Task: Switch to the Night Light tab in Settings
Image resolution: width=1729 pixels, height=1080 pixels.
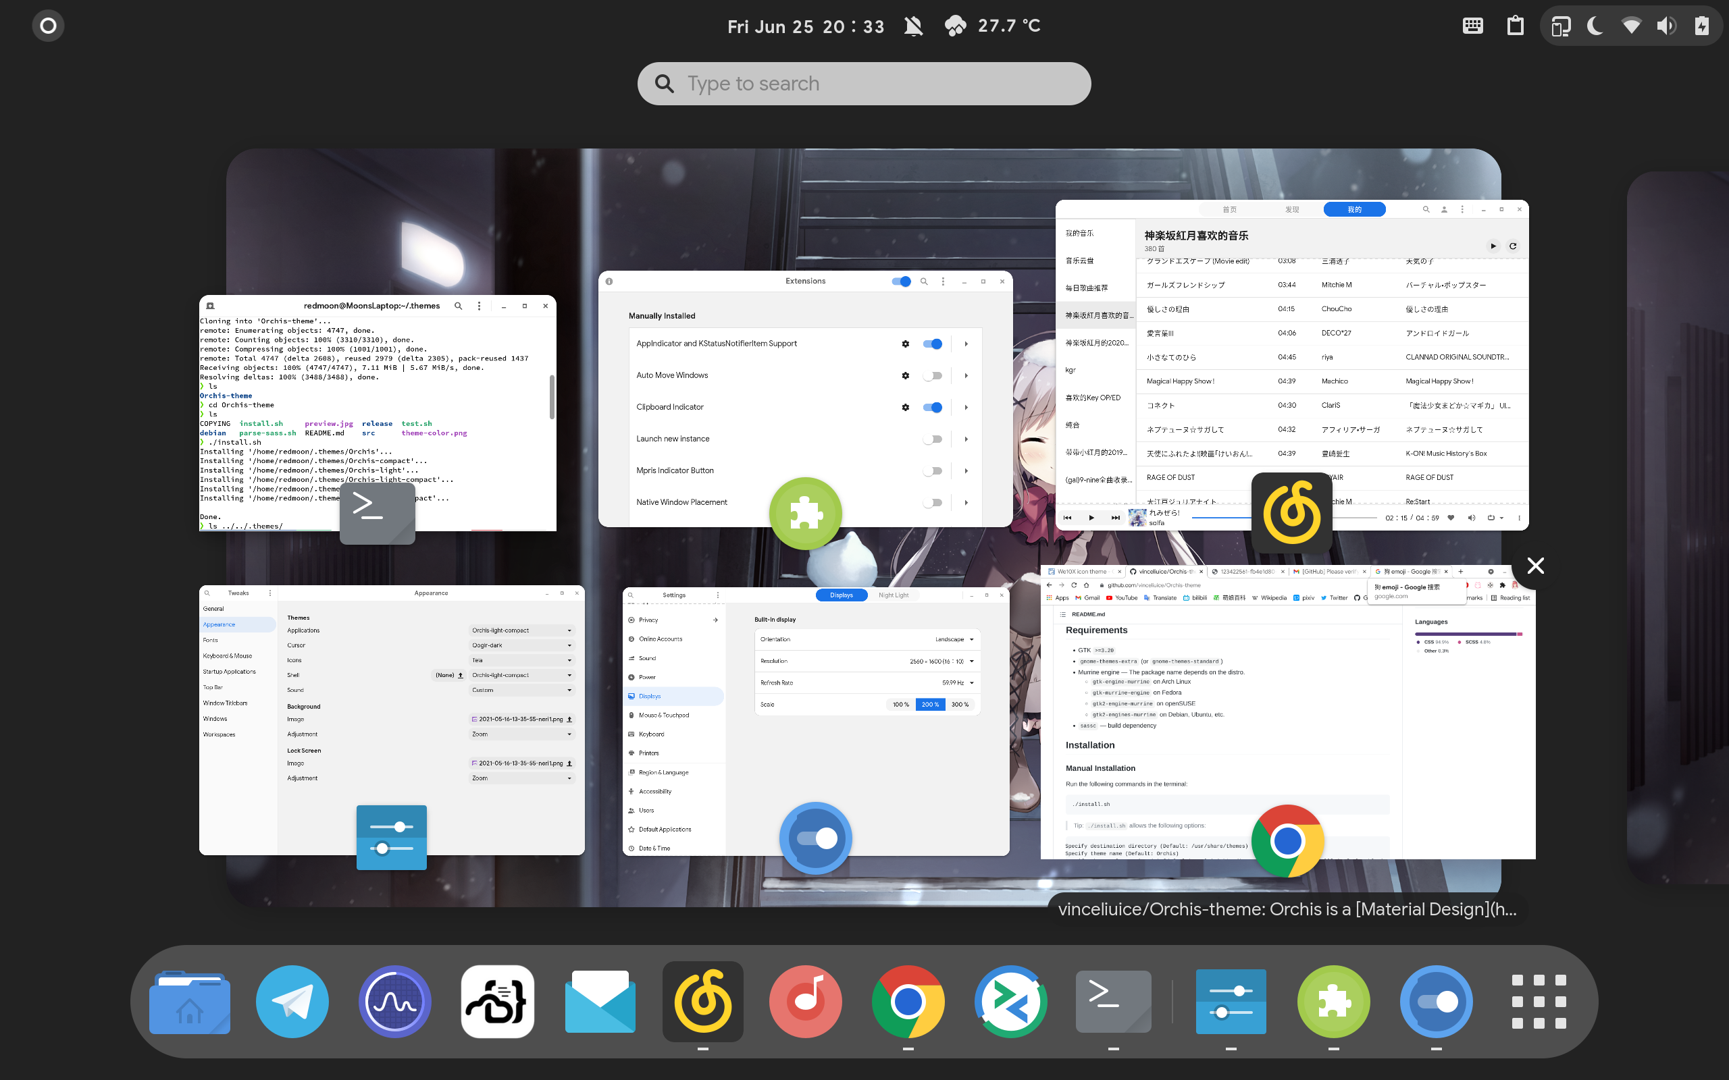Action: pyautogui.click(x=894, y=594)
